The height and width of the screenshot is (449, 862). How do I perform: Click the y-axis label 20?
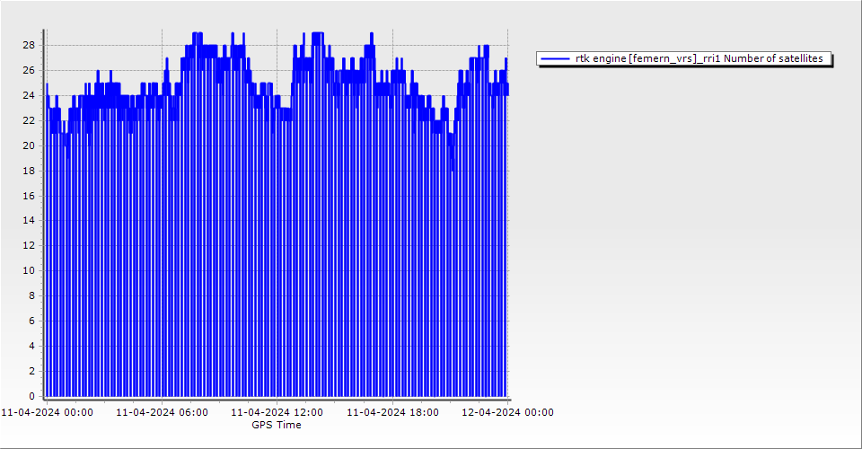(29, 145)
